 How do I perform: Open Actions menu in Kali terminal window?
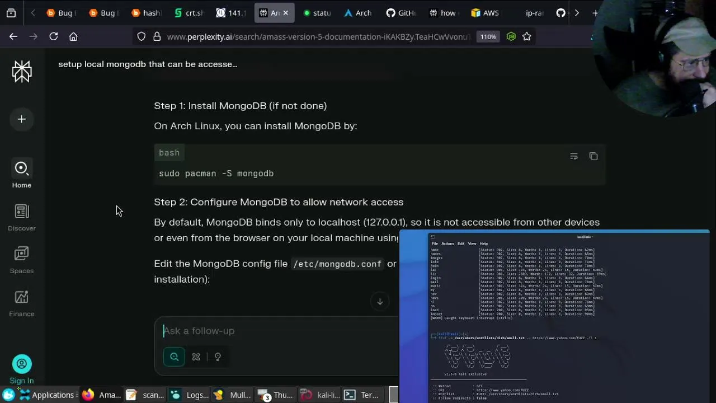(447, 243)
